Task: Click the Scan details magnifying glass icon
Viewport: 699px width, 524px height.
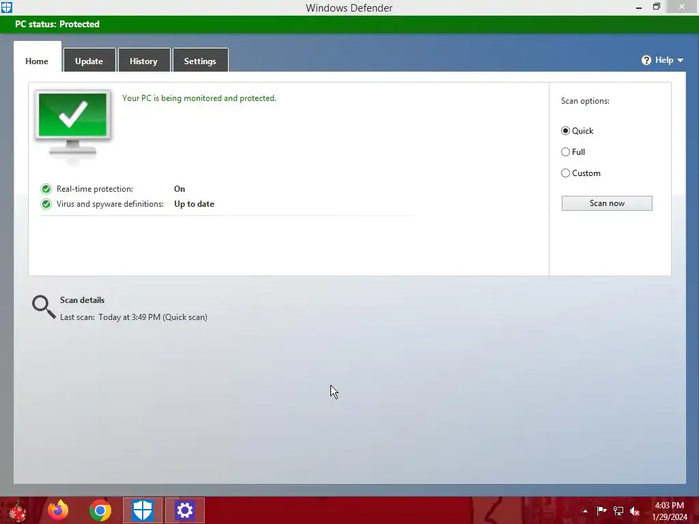Action: (x=43, y=306)
